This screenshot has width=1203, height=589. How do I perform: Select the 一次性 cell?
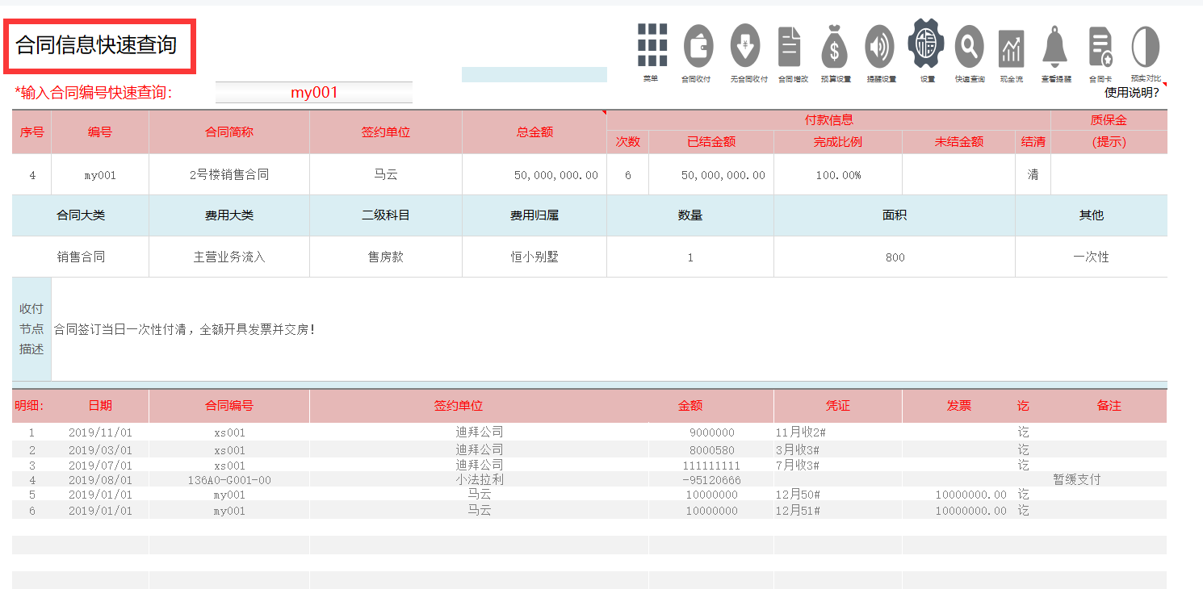(x=1092, y=257)
